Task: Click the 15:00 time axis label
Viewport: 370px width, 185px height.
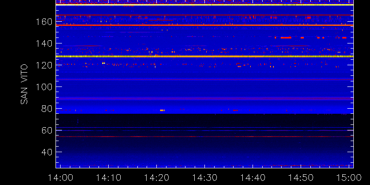Action: tap(349, 178)
